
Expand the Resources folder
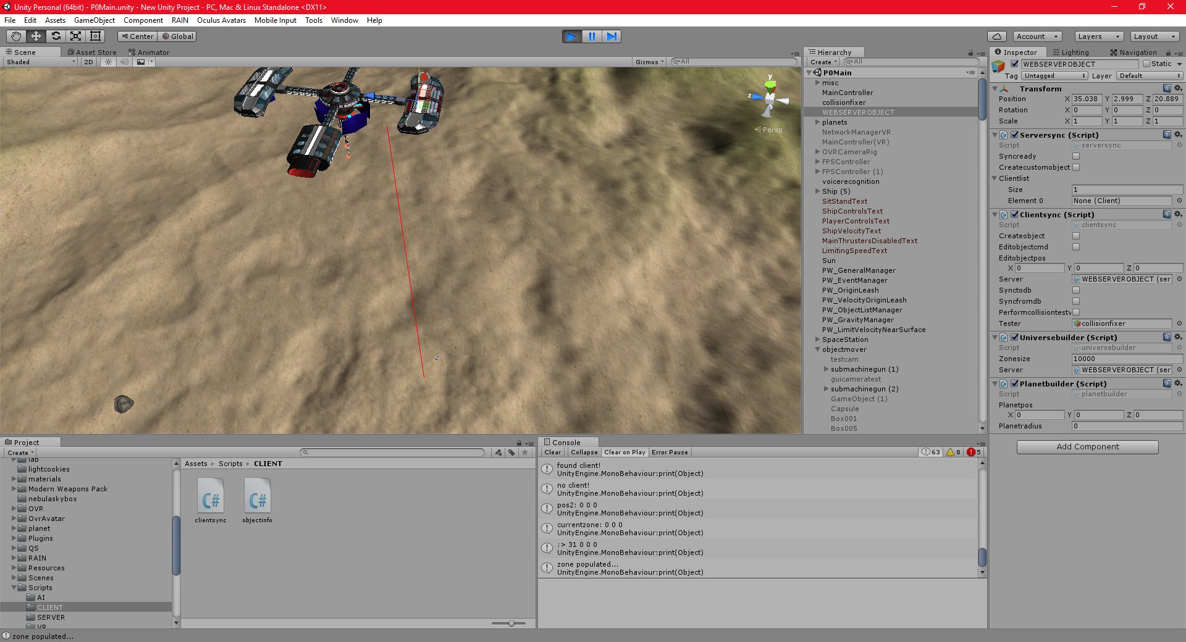(x=14, y=568)
